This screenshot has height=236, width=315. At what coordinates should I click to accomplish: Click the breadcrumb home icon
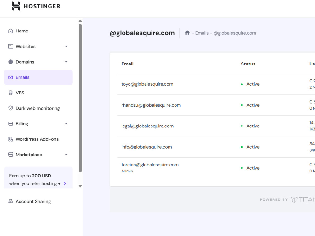coord(187,33)
